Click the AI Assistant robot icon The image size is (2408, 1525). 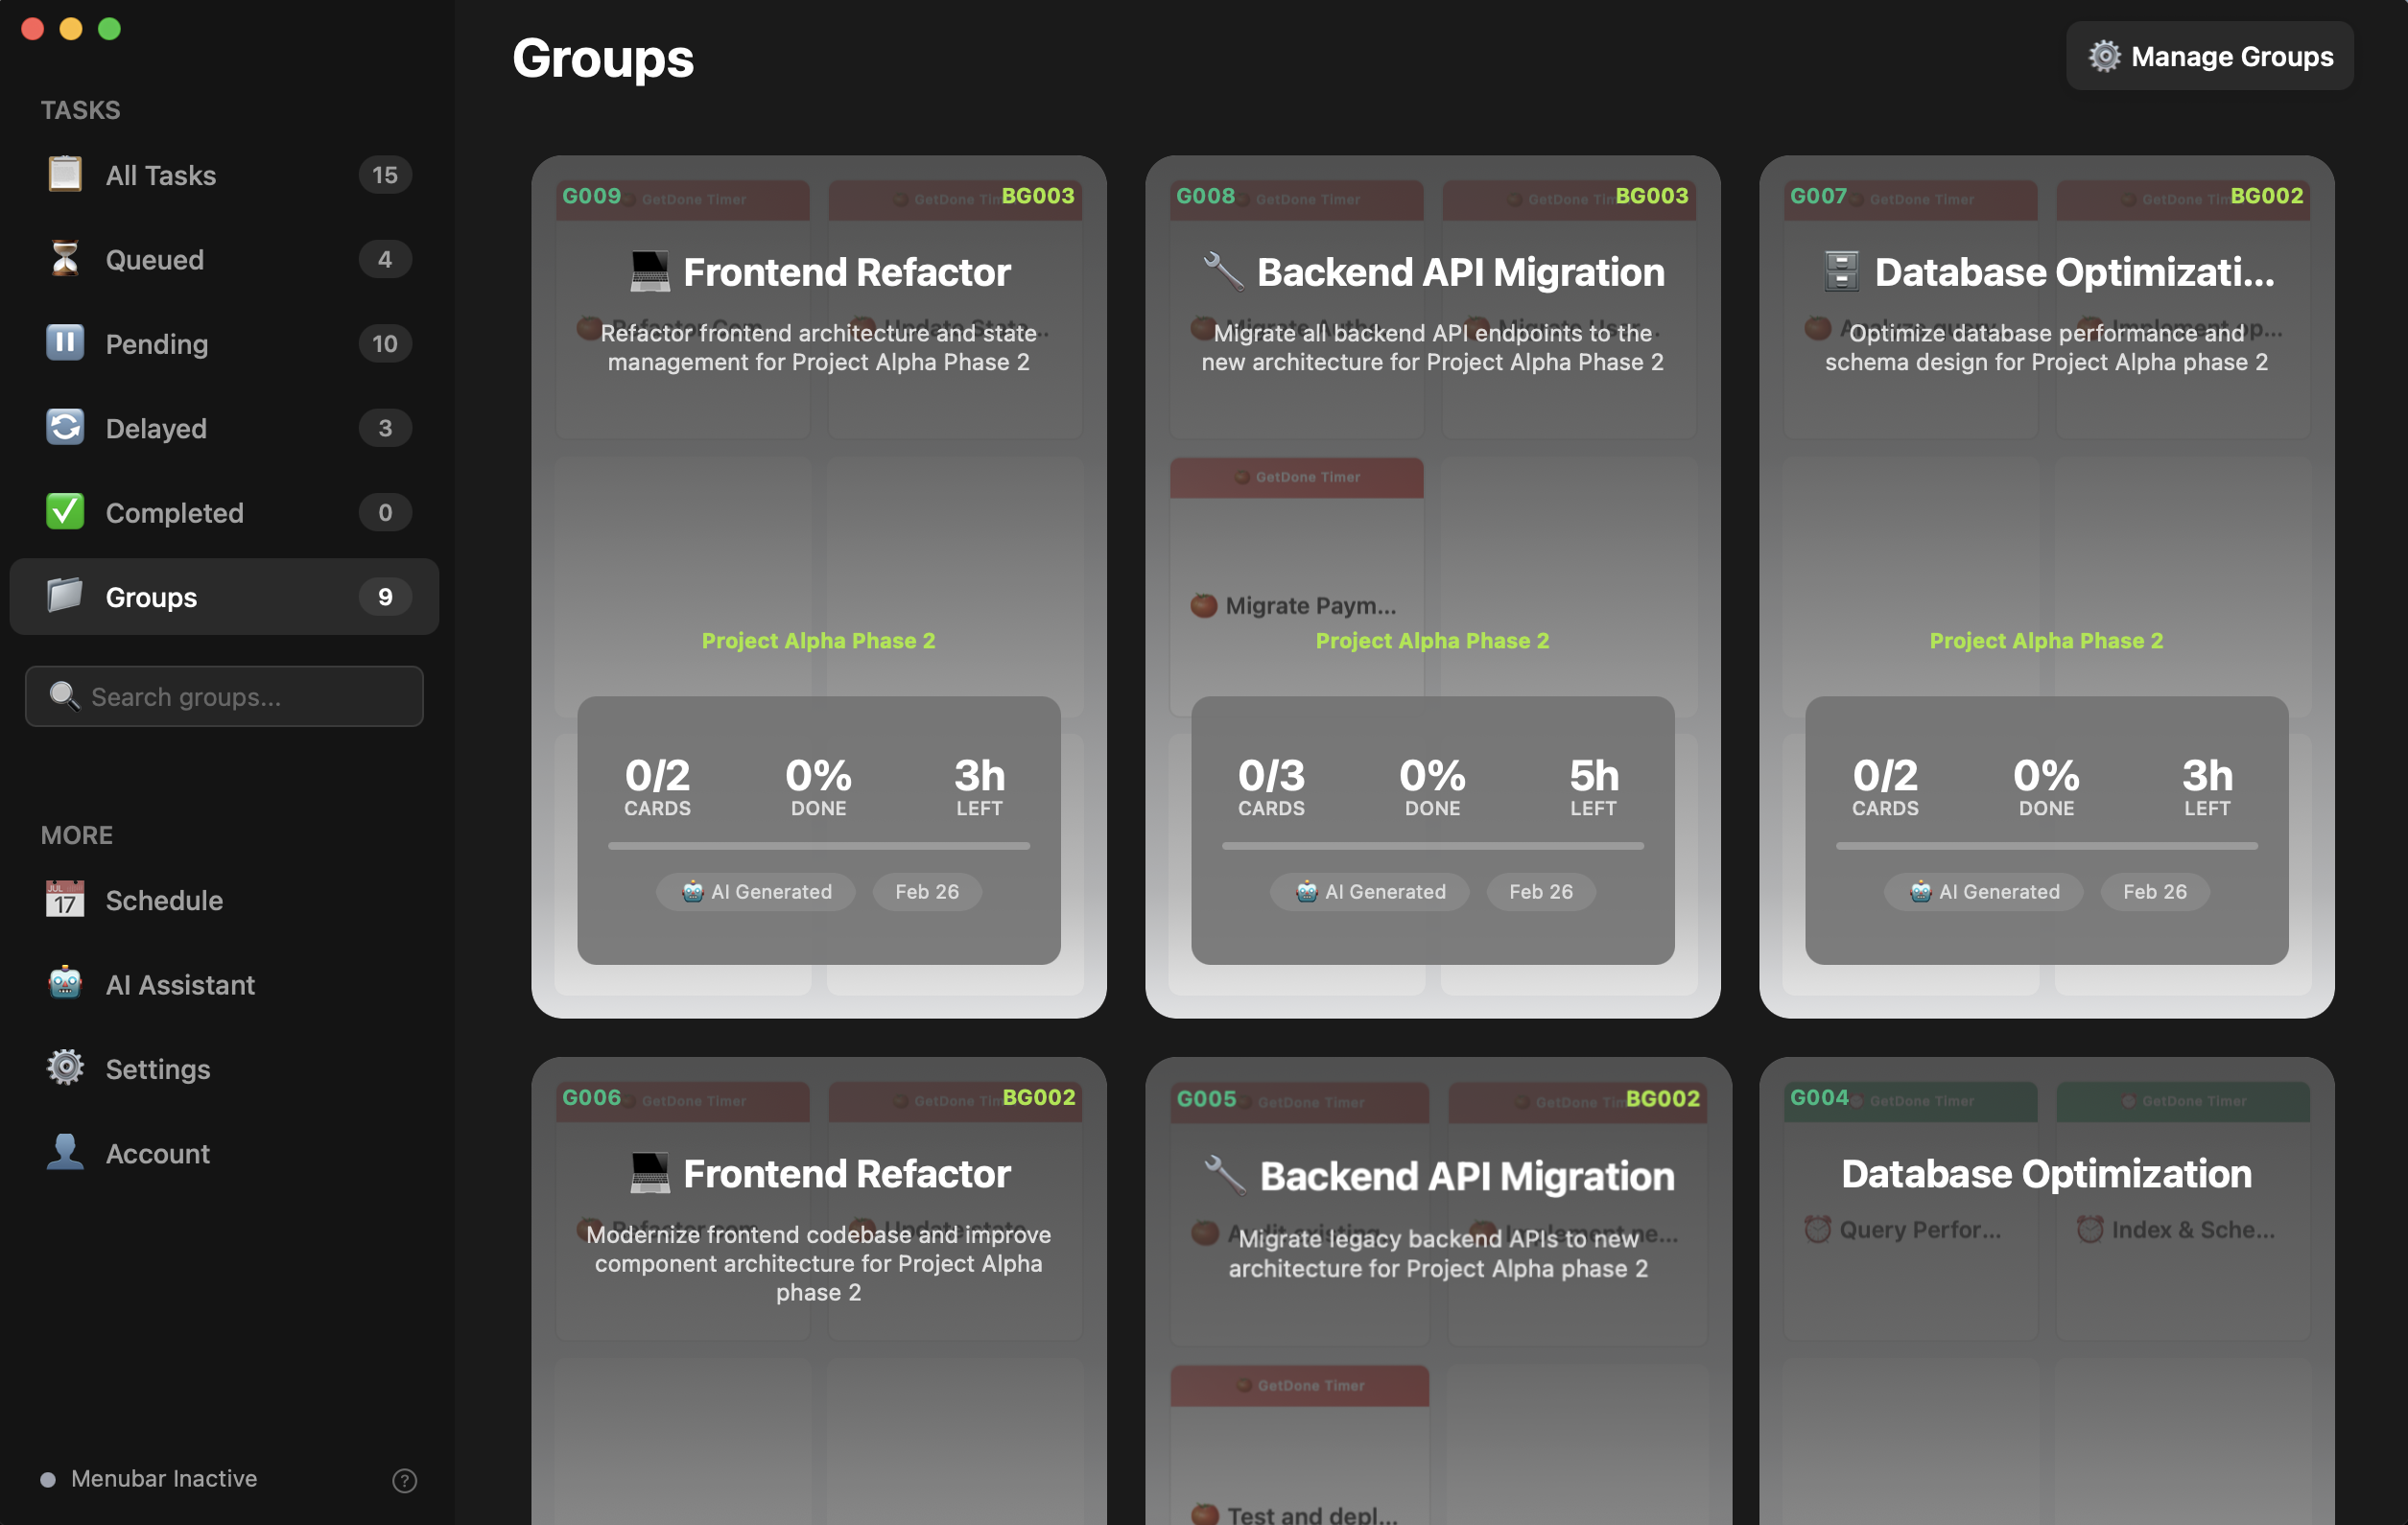coord(65,984)
